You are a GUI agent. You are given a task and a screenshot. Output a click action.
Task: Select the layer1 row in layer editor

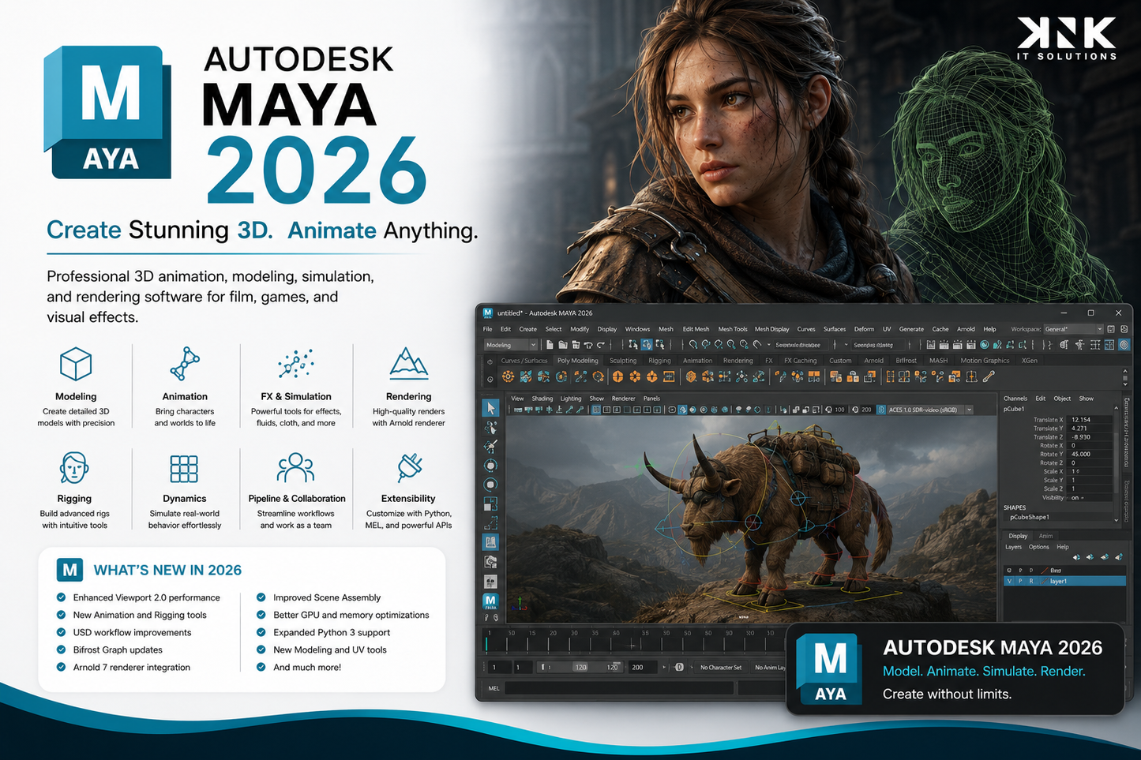1064,581
